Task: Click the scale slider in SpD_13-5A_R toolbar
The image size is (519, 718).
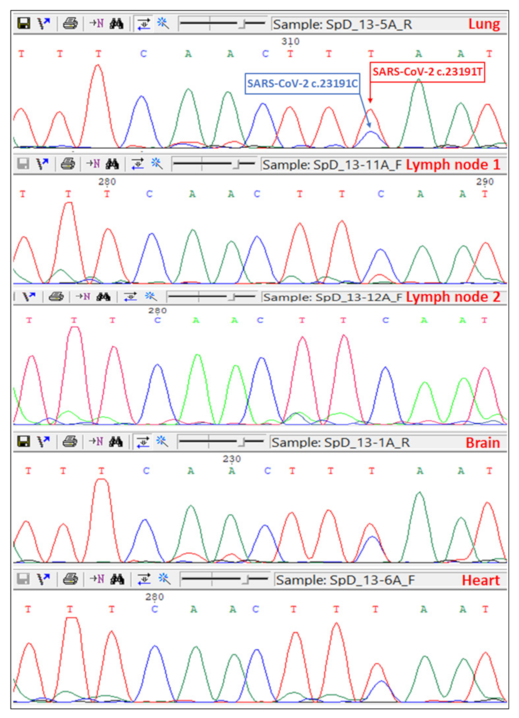Action: [x=222, y=23]
